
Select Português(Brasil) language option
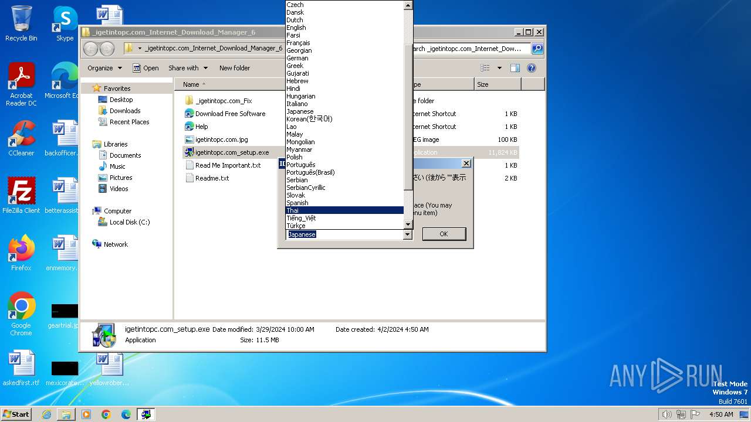(x=345, y=172)
